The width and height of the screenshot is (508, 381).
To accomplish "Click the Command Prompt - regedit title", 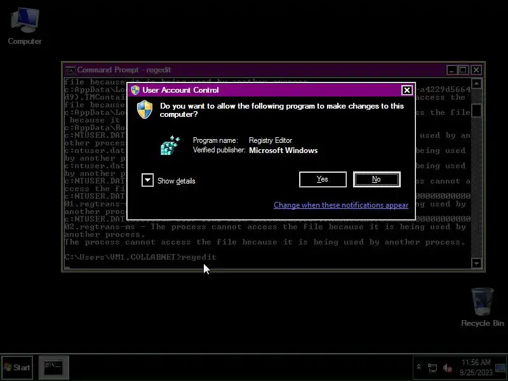I will (x=124, y=70).
